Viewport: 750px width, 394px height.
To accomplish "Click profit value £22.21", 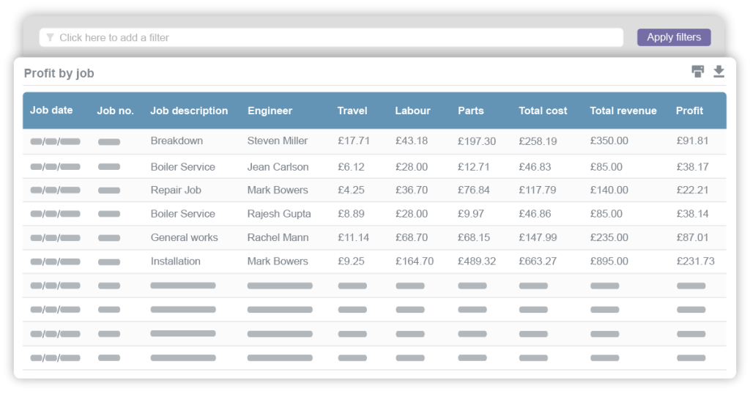I will point(692,190).
